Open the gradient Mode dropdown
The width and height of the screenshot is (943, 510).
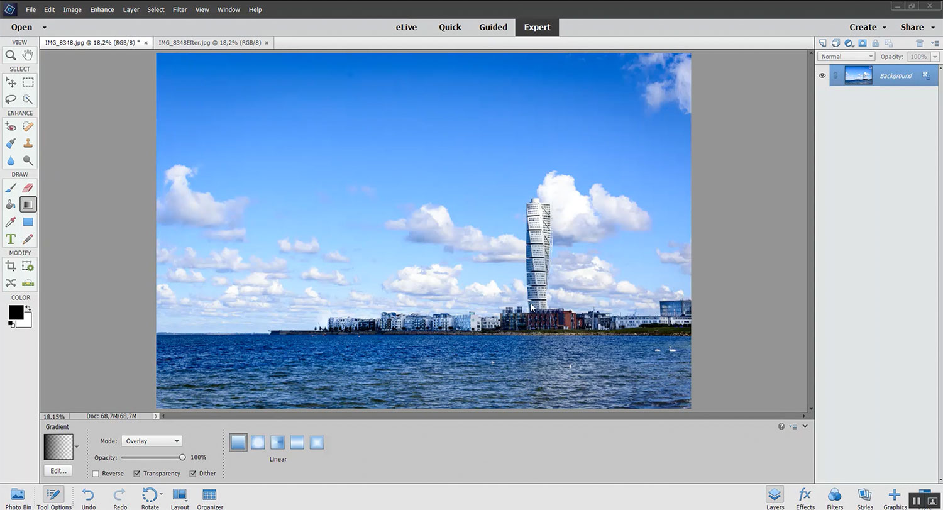152,441
